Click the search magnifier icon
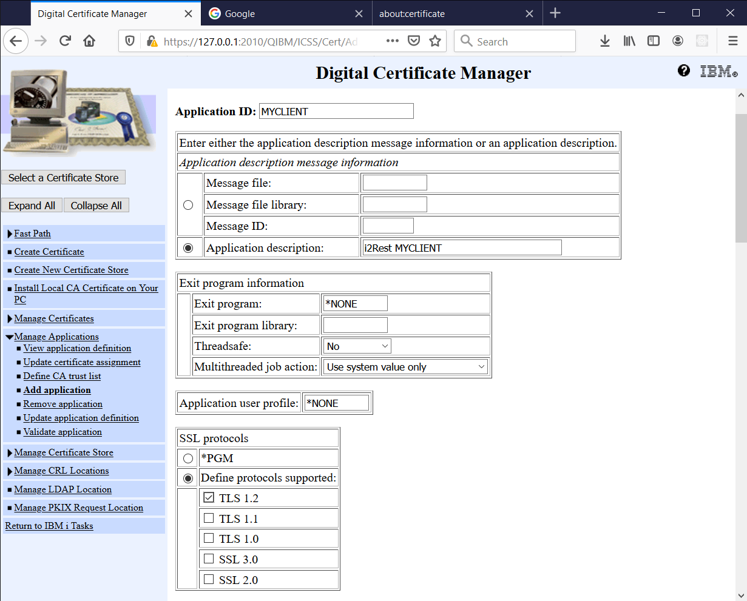Image resolution: width=747 pixels, height=601 pixels. [467, 41]
